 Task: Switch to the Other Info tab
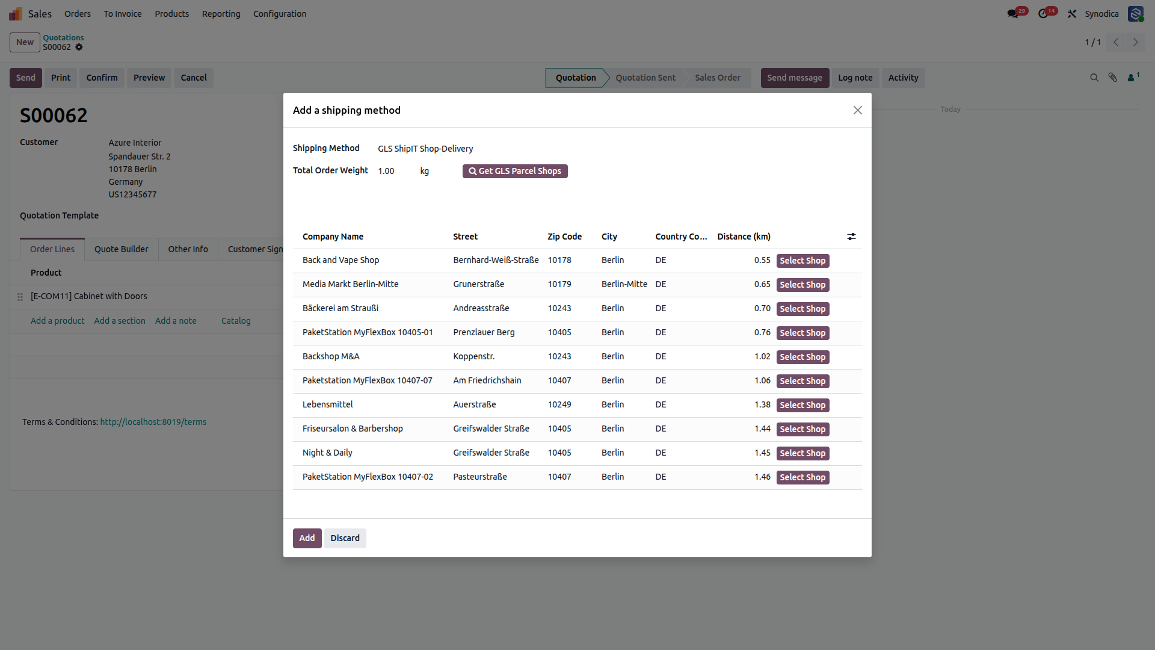click(188, 249)
